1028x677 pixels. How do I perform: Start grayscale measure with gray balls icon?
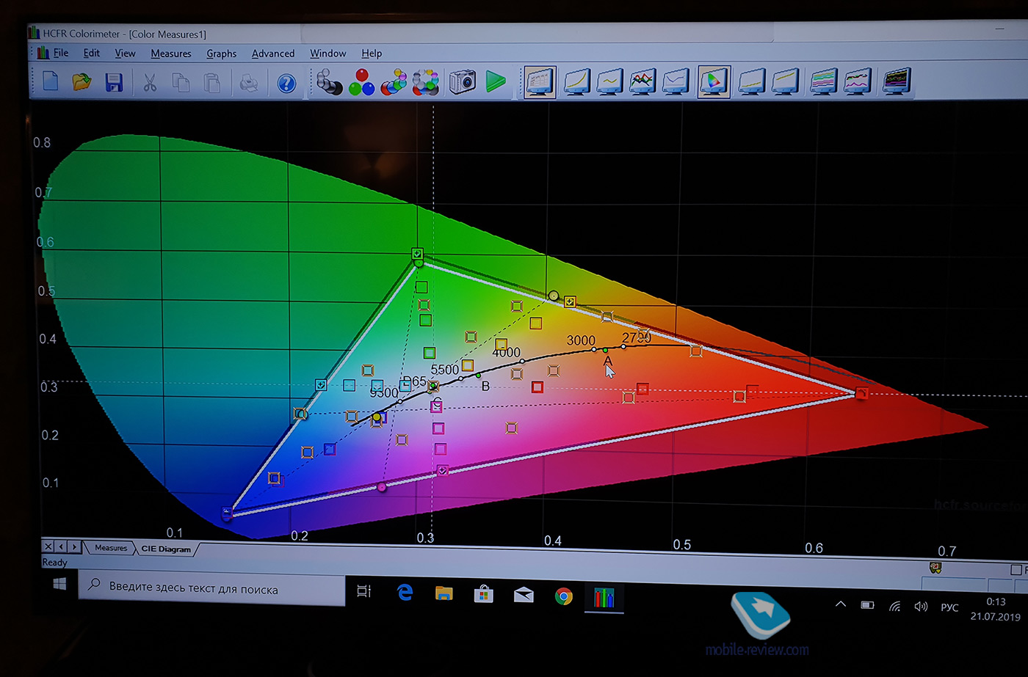(x=329, y=81)
